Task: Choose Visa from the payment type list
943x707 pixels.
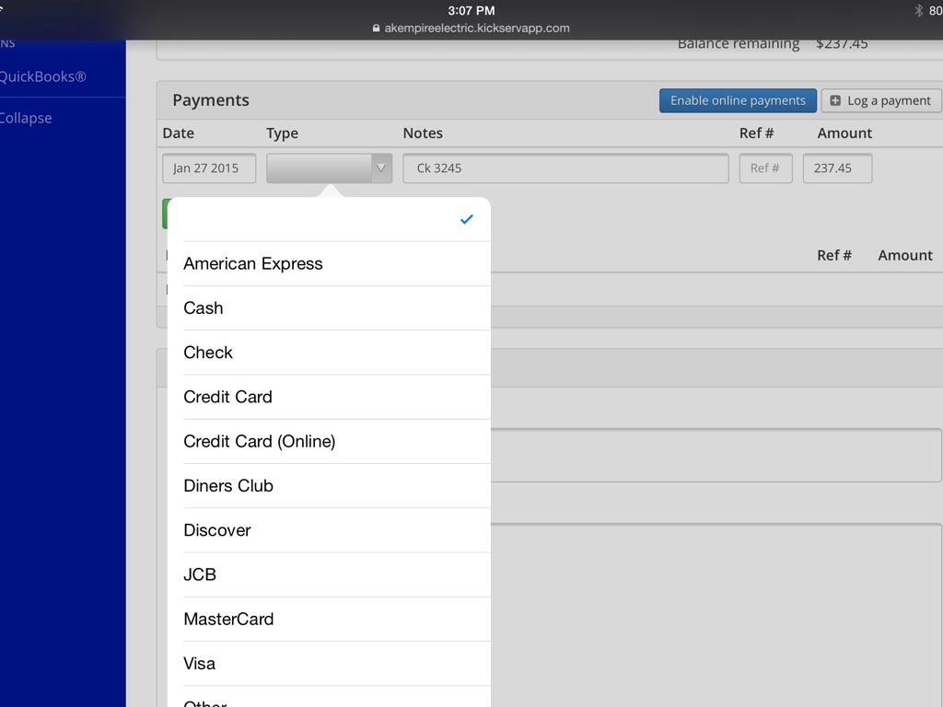Action: (x=200, y=663)
